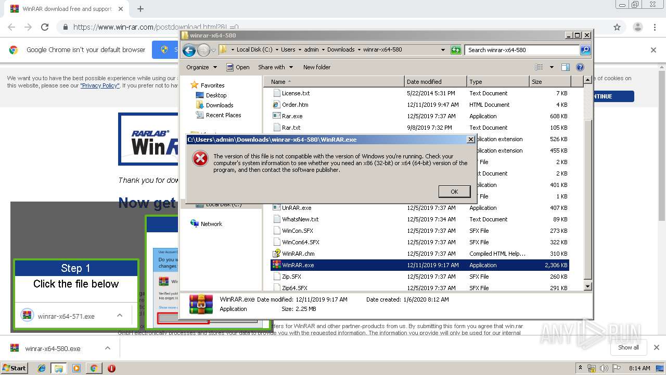Click the Explorer address refresh button
This screenshot has height=375, width=666.
click(x=456, y=50)
